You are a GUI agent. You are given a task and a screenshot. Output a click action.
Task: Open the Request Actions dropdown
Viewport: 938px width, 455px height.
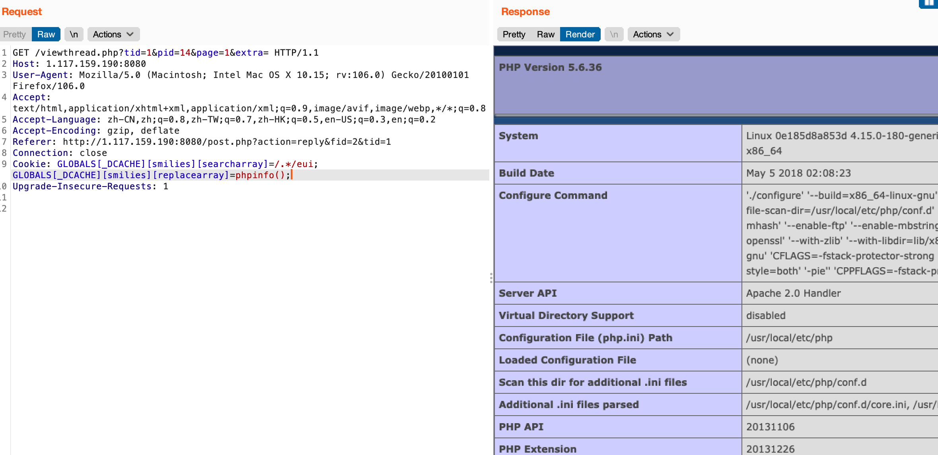[113, 35]
